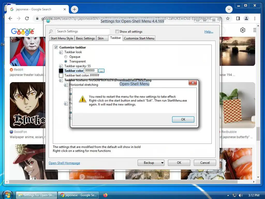Viewport: 265px width, 199px height.
Task: Go forward in Chrome
Action: [x=19, y=18]
